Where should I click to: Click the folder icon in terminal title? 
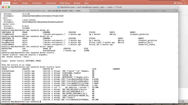[58, 7]
